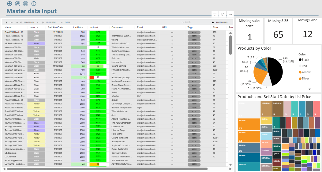Sort by the ListPrice column header

pos(78,27)
